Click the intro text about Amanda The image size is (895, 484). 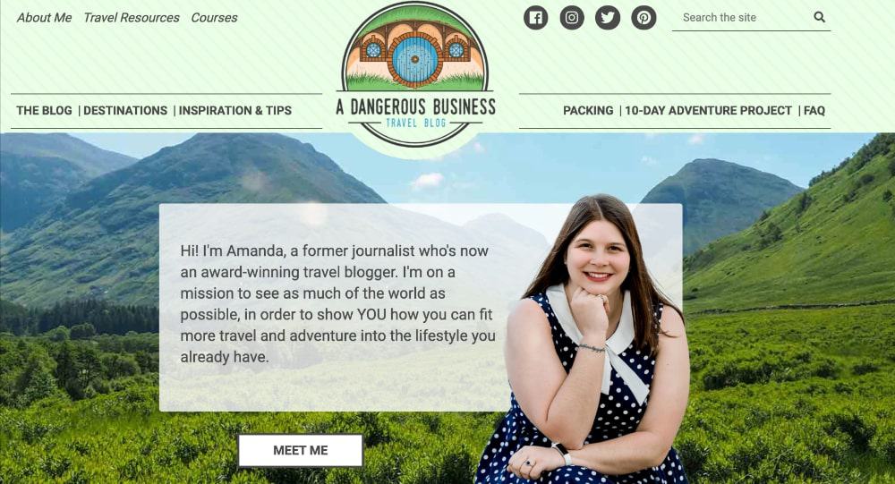tap(337, 303)
